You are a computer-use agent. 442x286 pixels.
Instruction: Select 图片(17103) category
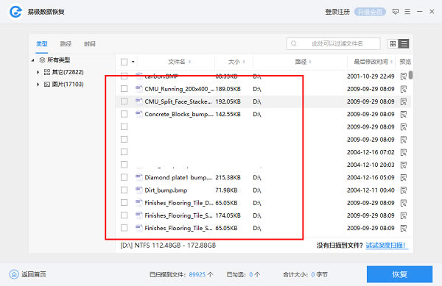click(68, 85)
